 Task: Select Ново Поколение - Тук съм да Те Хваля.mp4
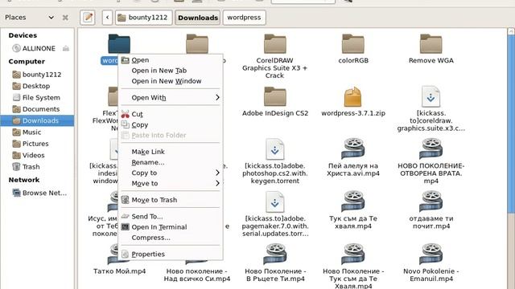[x=353, y=266]
